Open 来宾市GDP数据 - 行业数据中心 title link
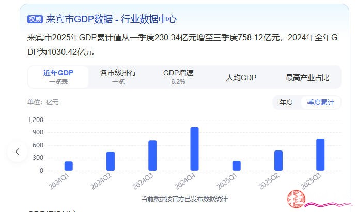356x212 pixels. [x=111, y=19]
